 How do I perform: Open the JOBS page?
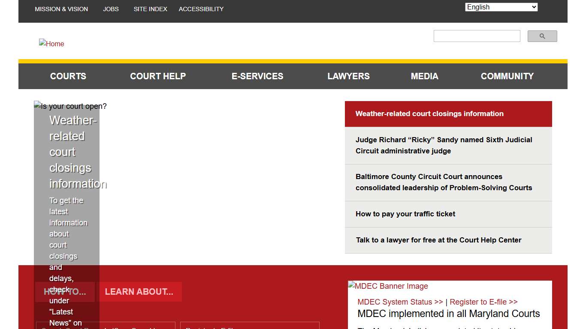pos(111,9)
